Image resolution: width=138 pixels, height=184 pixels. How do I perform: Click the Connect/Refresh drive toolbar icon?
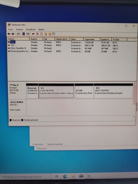pos(33,34)
